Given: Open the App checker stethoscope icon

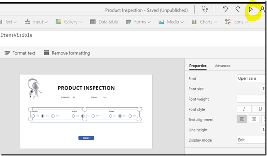Looking at the screenshot, I should point(204,9).
